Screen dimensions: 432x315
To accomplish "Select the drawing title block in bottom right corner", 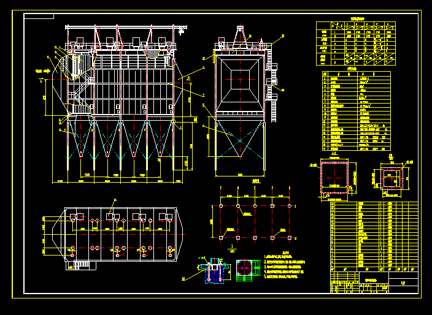I will [x=374, y=283].
